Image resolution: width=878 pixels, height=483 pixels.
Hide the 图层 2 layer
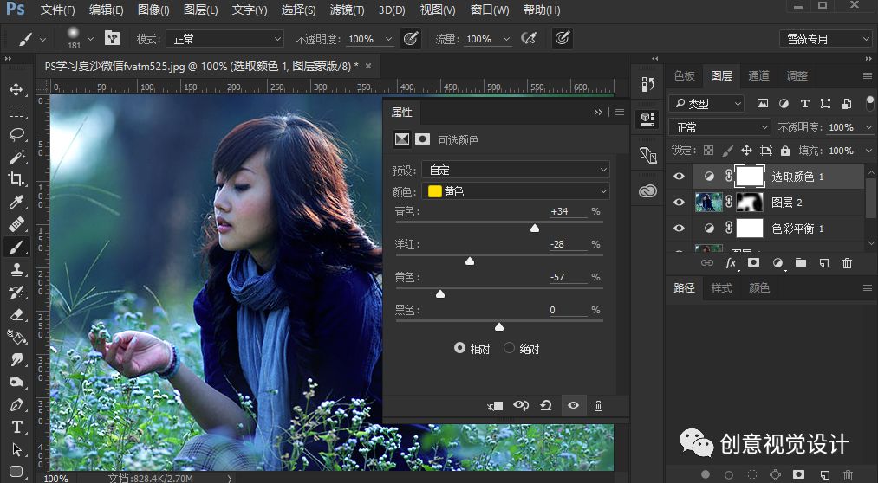click(679, 203)
